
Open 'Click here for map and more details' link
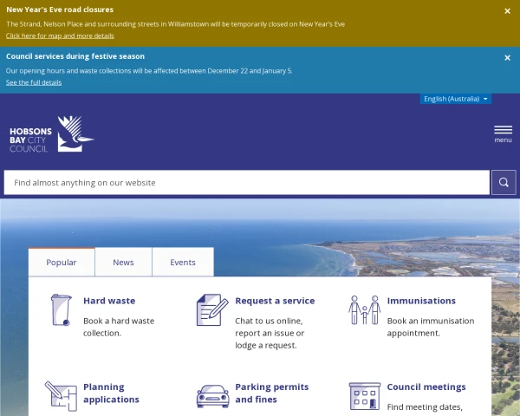[x=60, y=36]
